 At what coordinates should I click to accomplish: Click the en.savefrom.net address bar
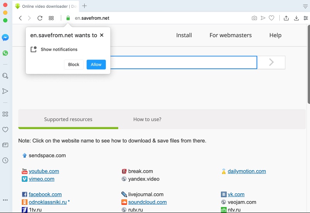click(x=92, y=18)
